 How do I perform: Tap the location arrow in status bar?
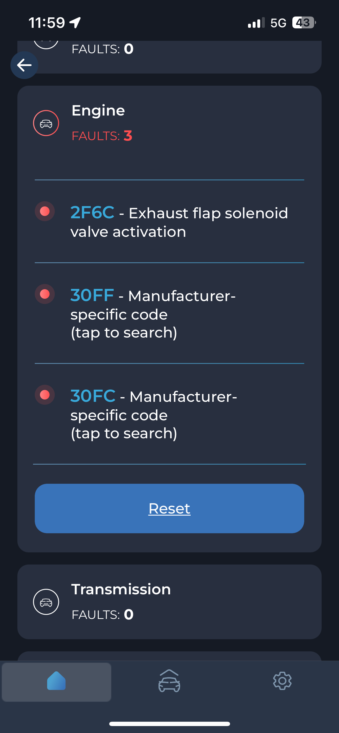click(x=75, y=23)
